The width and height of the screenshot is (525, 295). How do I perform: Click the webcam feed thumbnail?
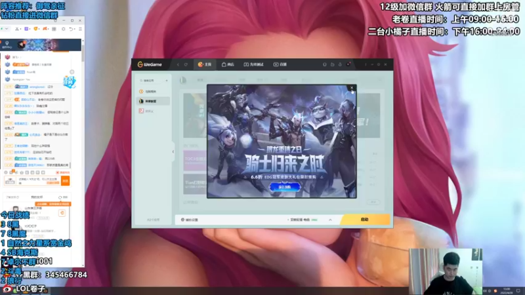446,271
